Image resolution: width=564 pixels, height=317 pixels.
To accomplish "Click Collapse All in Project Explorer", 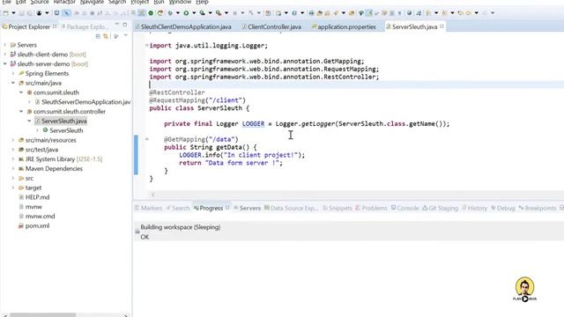I will (98, 36).
